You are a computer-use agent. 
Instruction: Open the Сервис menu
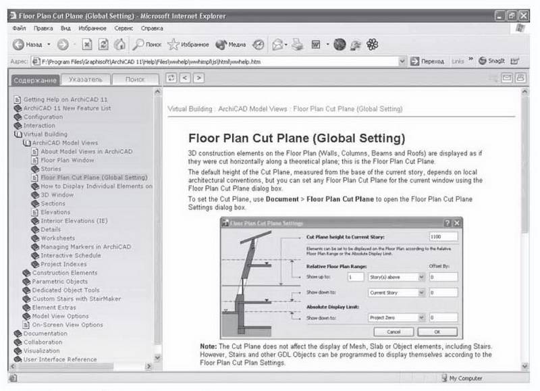(124, 28)
